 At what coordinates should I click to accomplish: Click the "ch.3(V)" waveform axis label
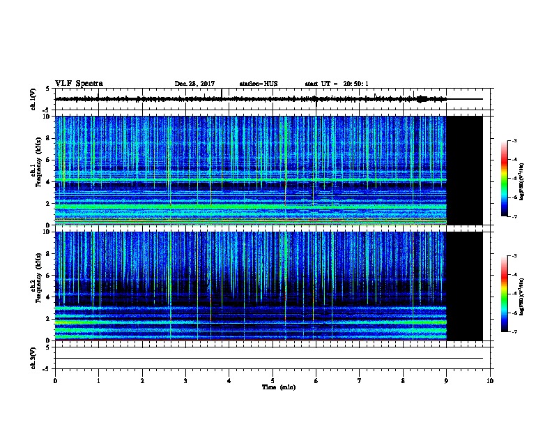pyautogui.click(x=33, y=358)
